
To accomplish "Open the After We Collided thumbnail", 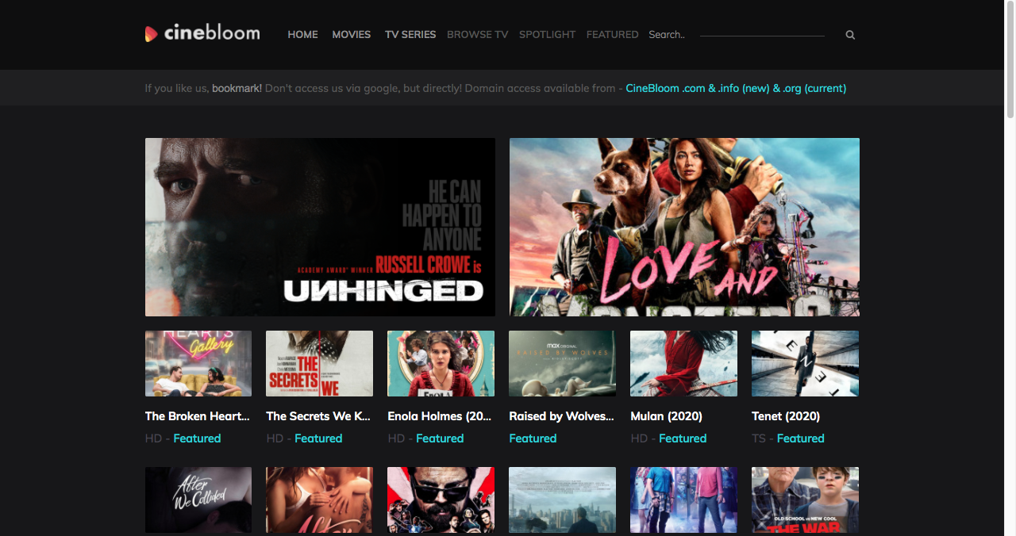I will pyautogui.click(x=198, y=500).
